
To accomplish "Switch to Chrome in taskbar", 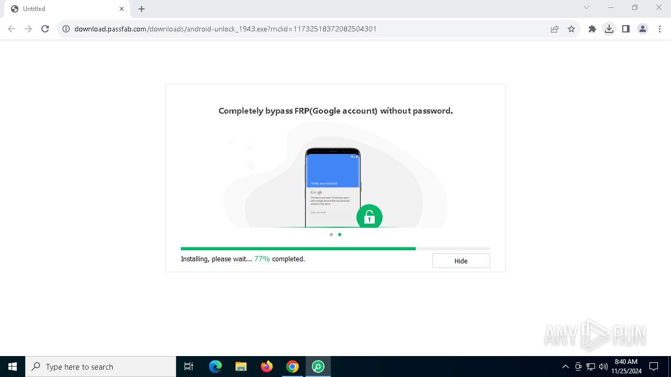I will tap(293, 367).
